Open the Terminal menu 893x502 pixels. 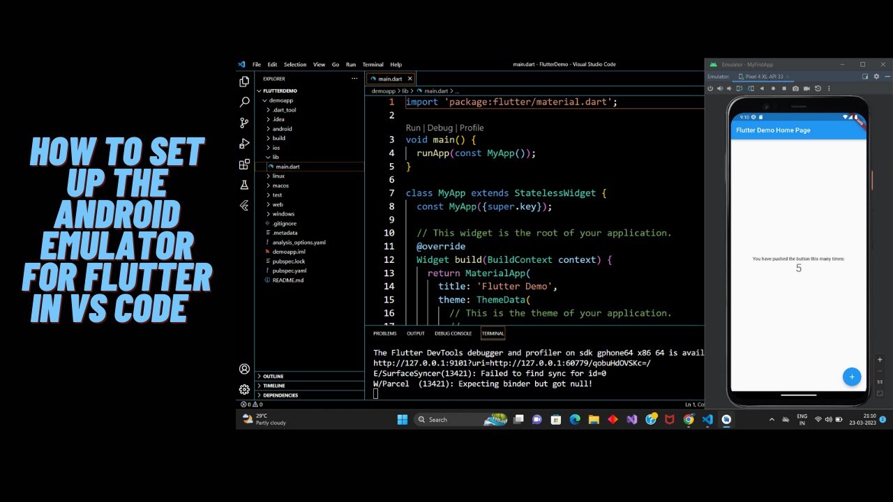[x=373, y=64]
